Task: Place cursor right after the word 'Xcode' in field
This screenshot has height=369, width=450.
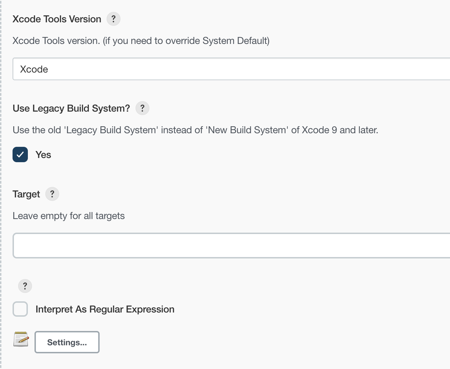Action: click(49, 69)
